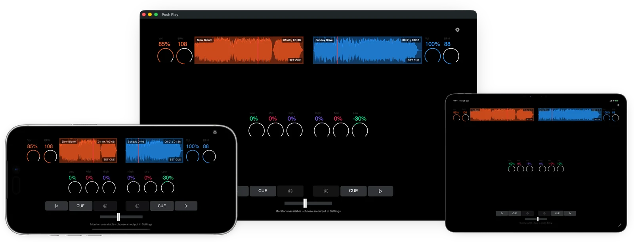Click SET CUE on Sunday Drive in Mac window
Image resolution: width=634 pixels, height=242 pixels.
413,60
